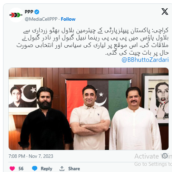Click the blue verified badge
Viewport: 172px width, 172px height.
37,12
